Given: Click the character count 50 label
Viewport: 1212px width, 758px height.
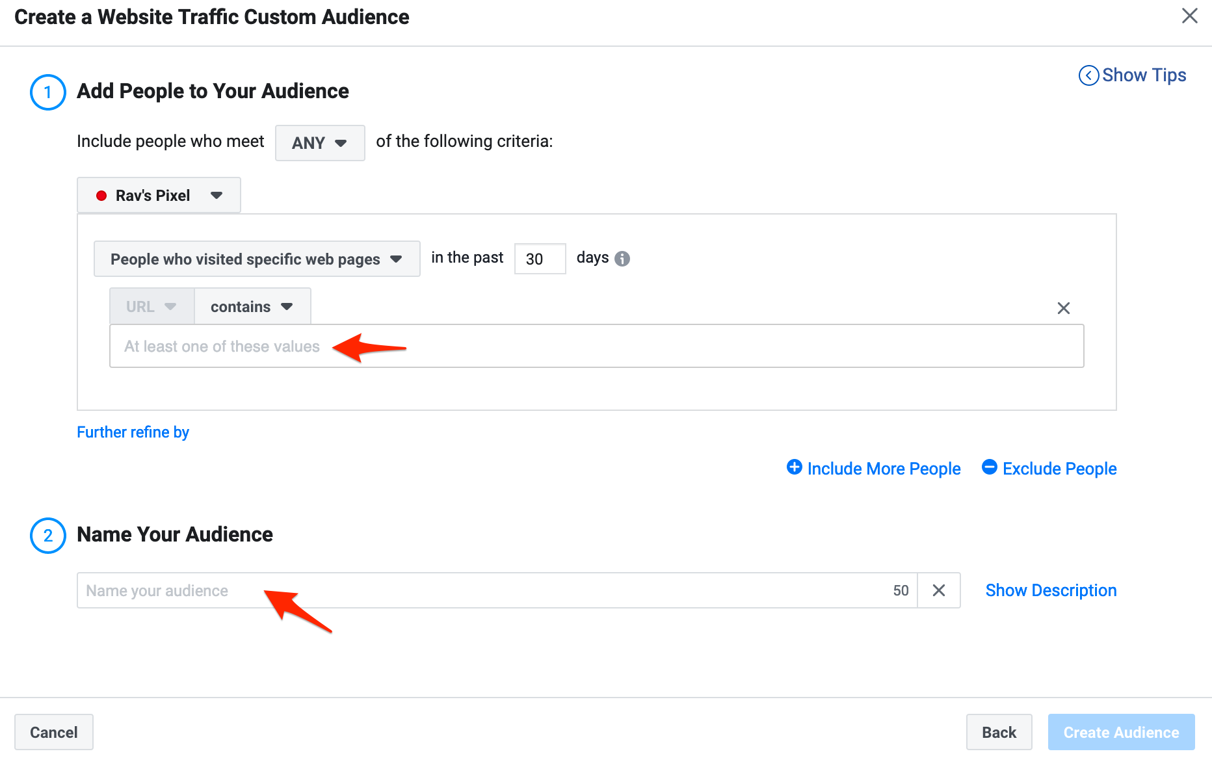Looking at the screenshot, I should pos(901,590).
